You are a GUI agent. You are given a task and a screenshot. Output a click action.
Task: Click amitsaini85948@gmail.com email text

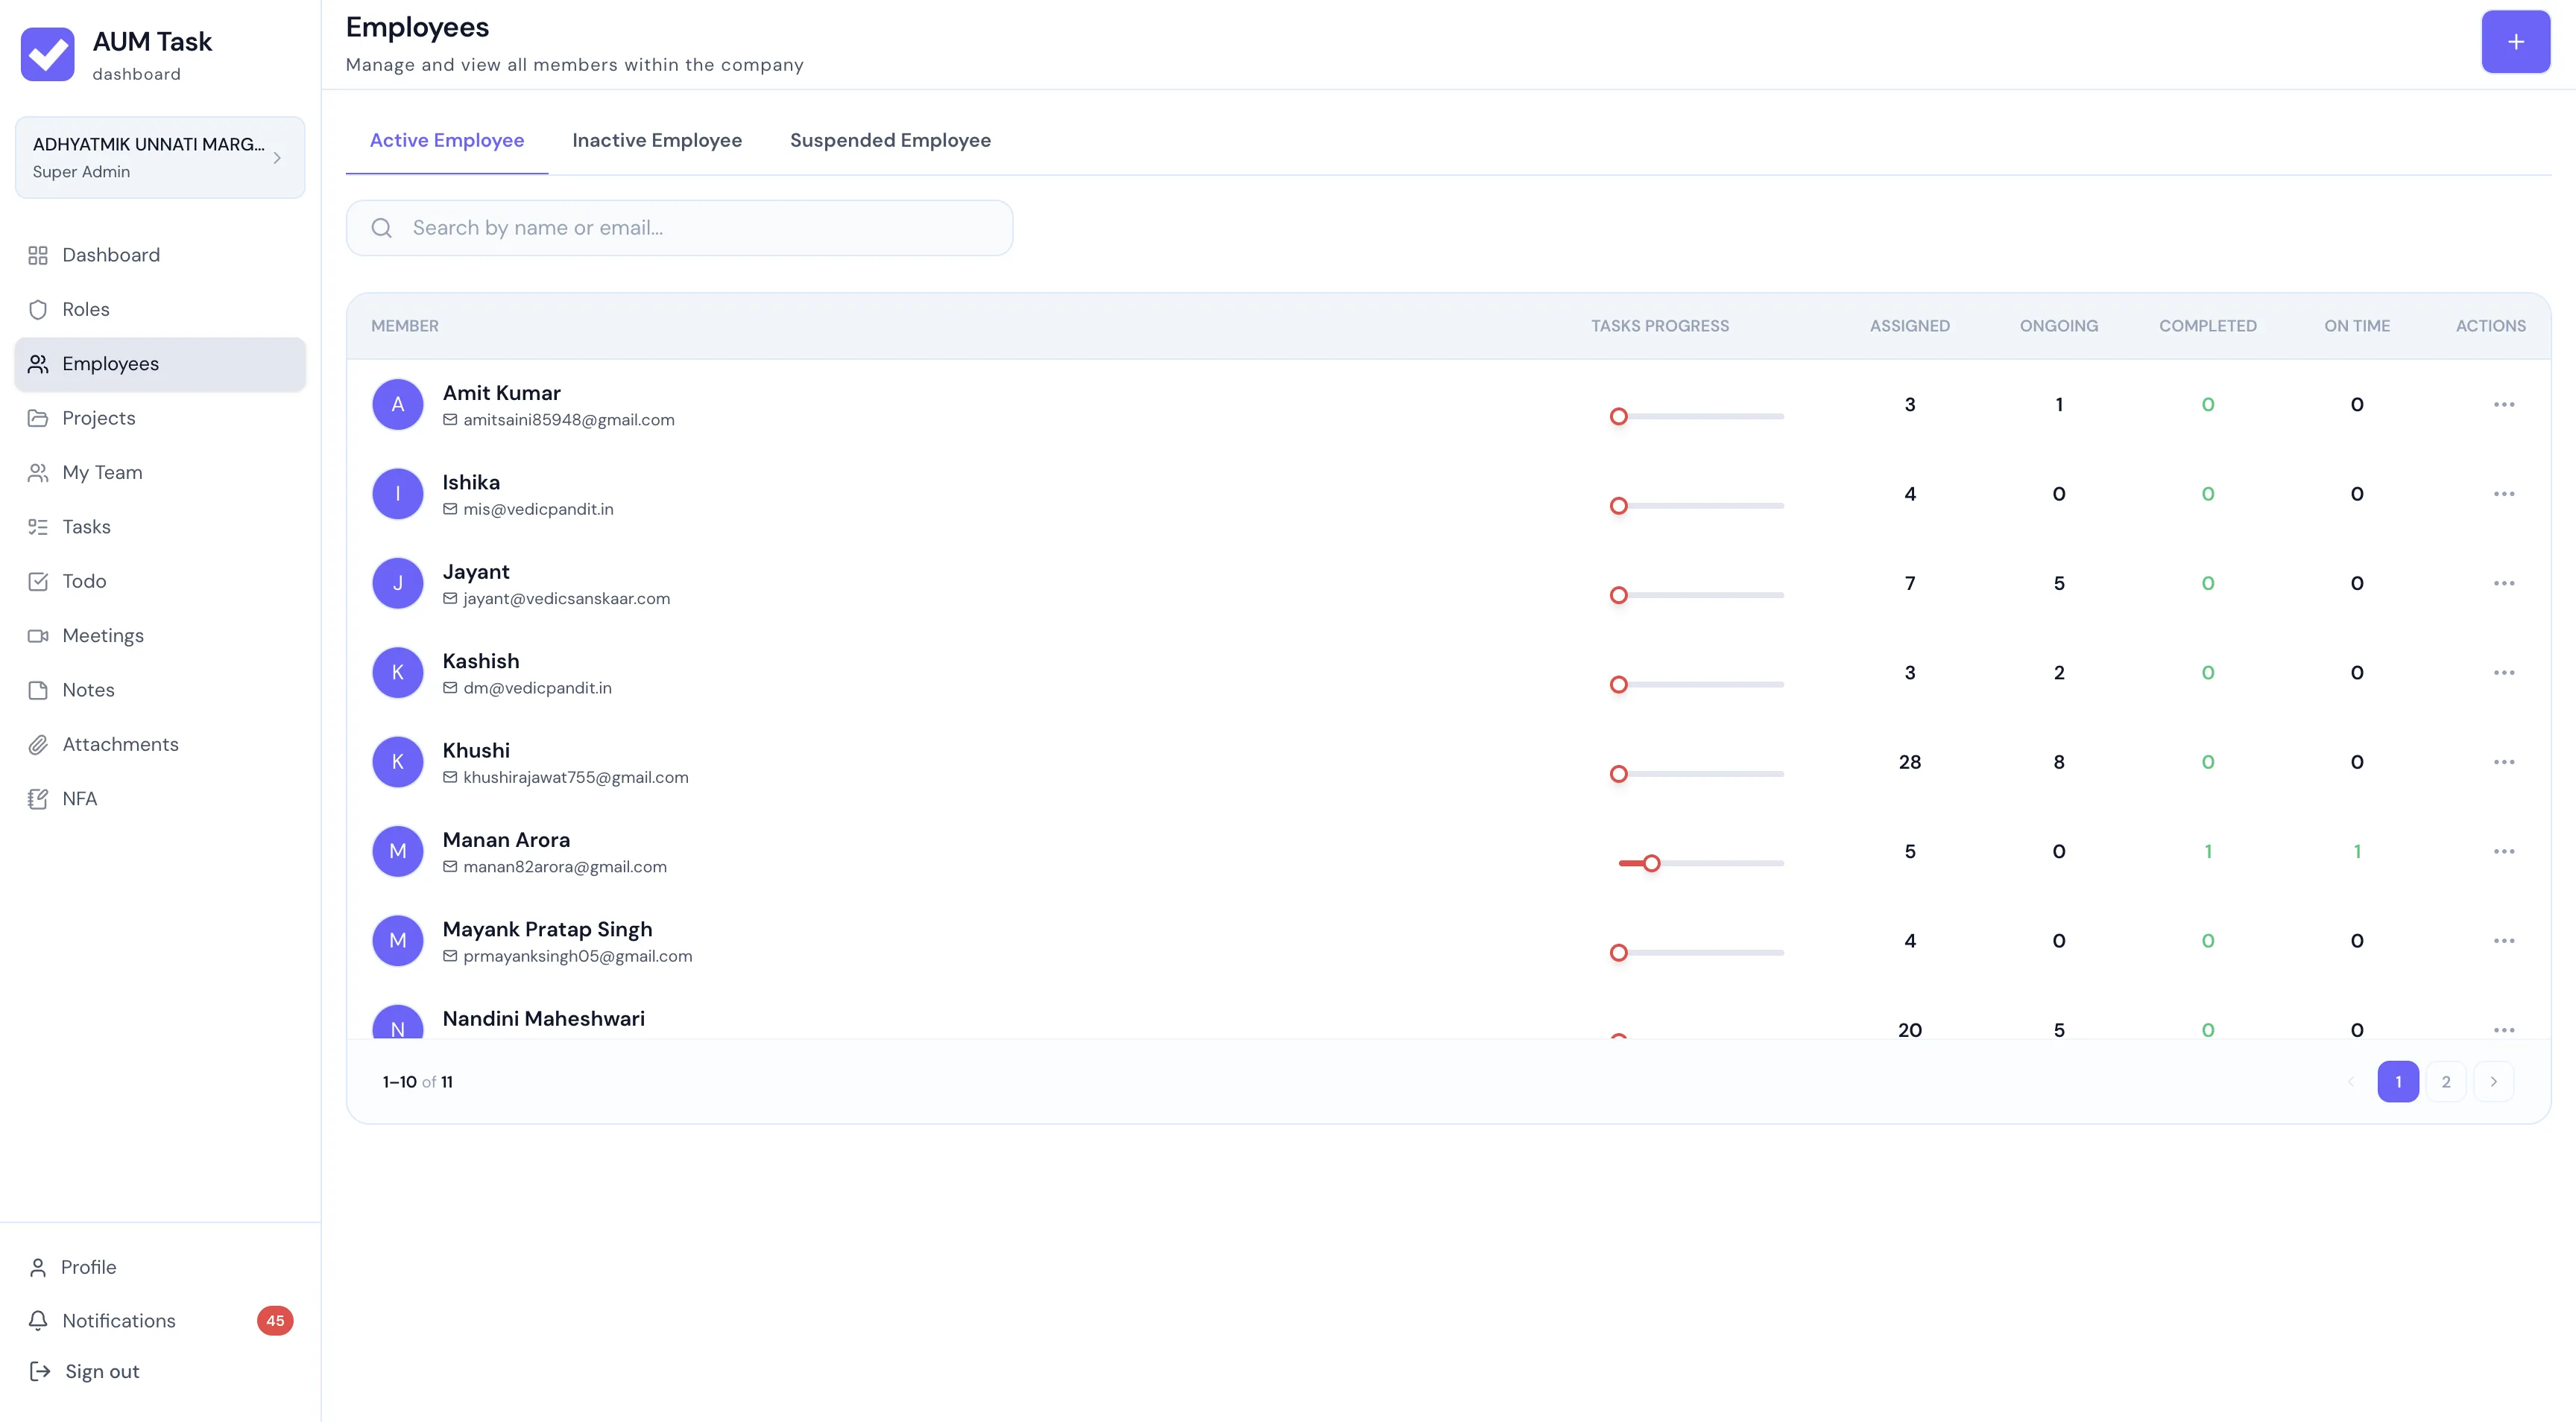click(x=569, y=421)
